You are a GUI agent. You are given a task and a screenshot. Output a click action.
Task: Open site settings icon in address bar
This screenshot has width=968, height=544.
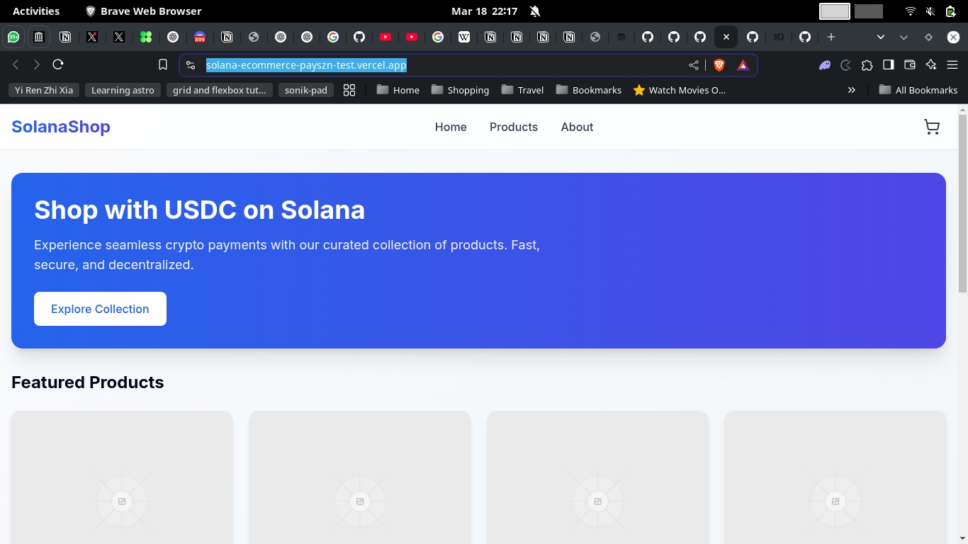click(x=191, y=65)
